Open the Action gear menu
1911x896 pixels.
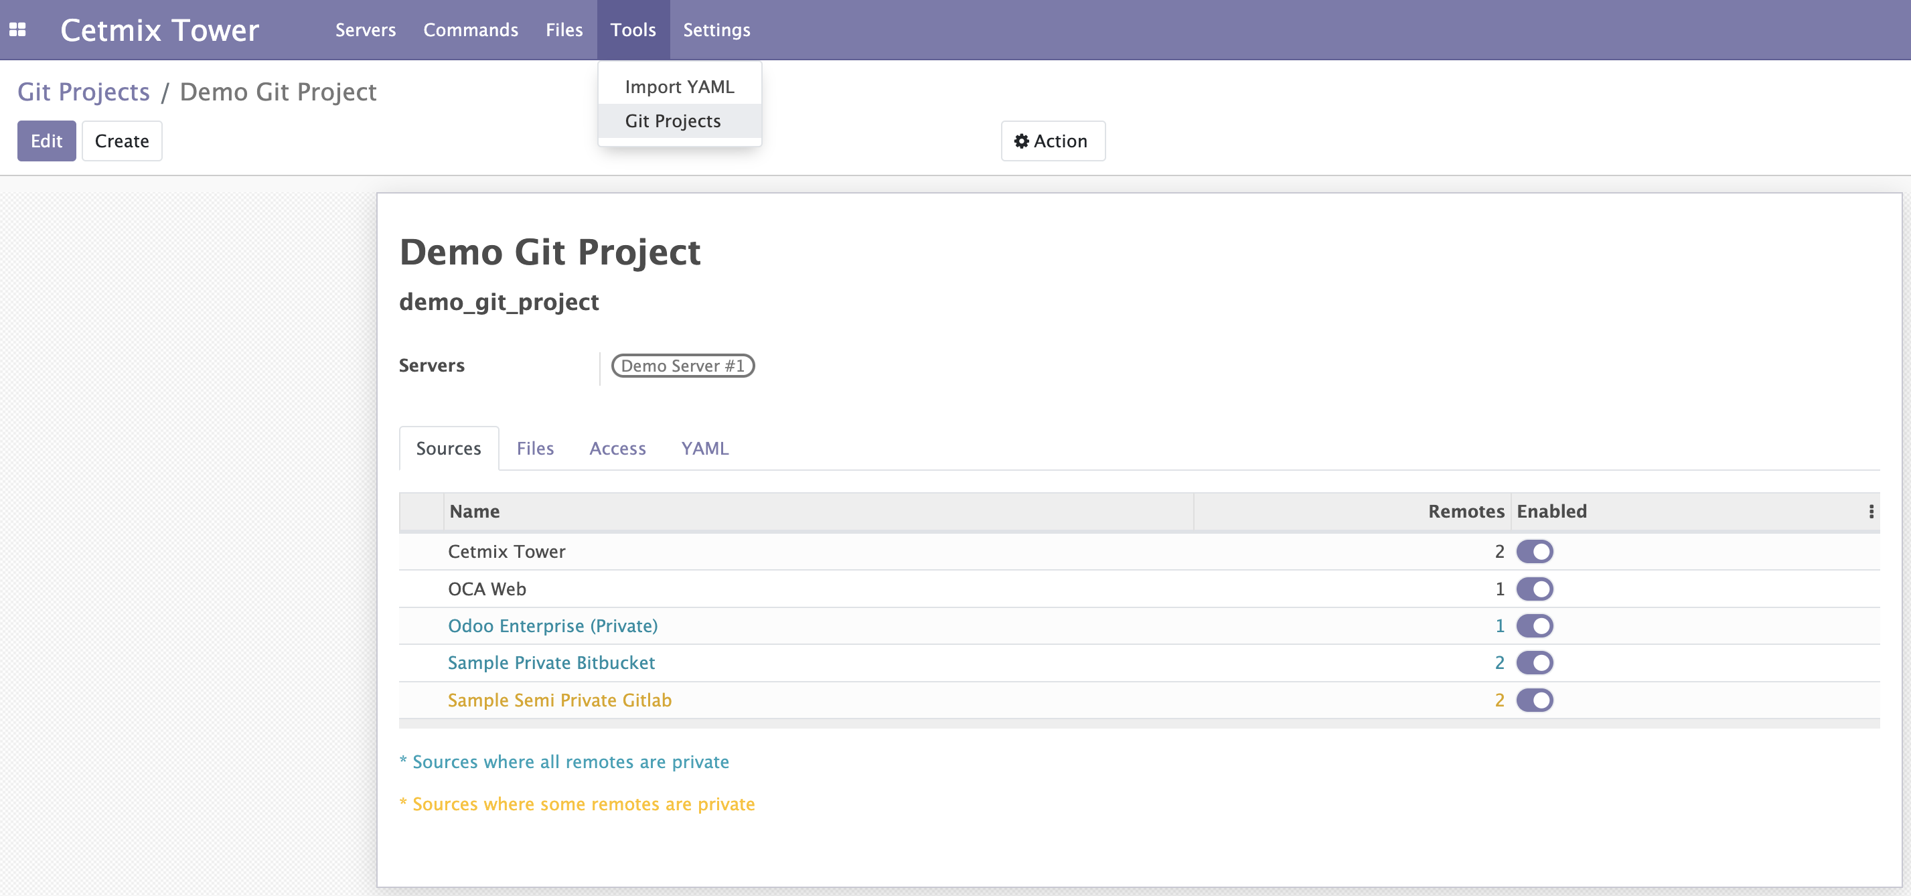pos(1052,141)
